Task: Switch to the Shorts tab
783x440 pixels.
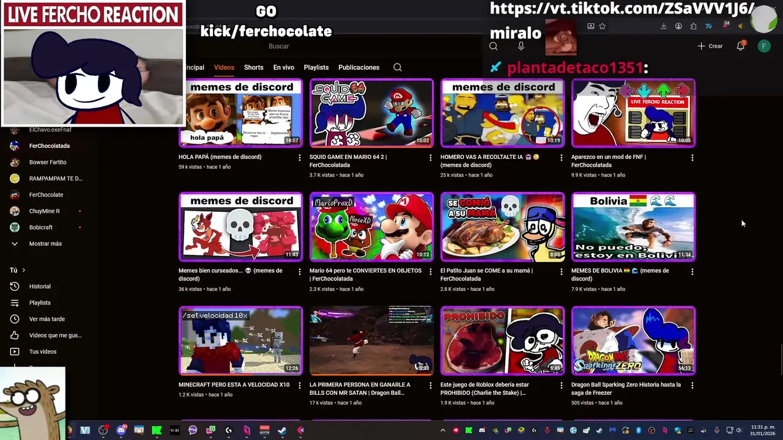Action: click(253, 67)
